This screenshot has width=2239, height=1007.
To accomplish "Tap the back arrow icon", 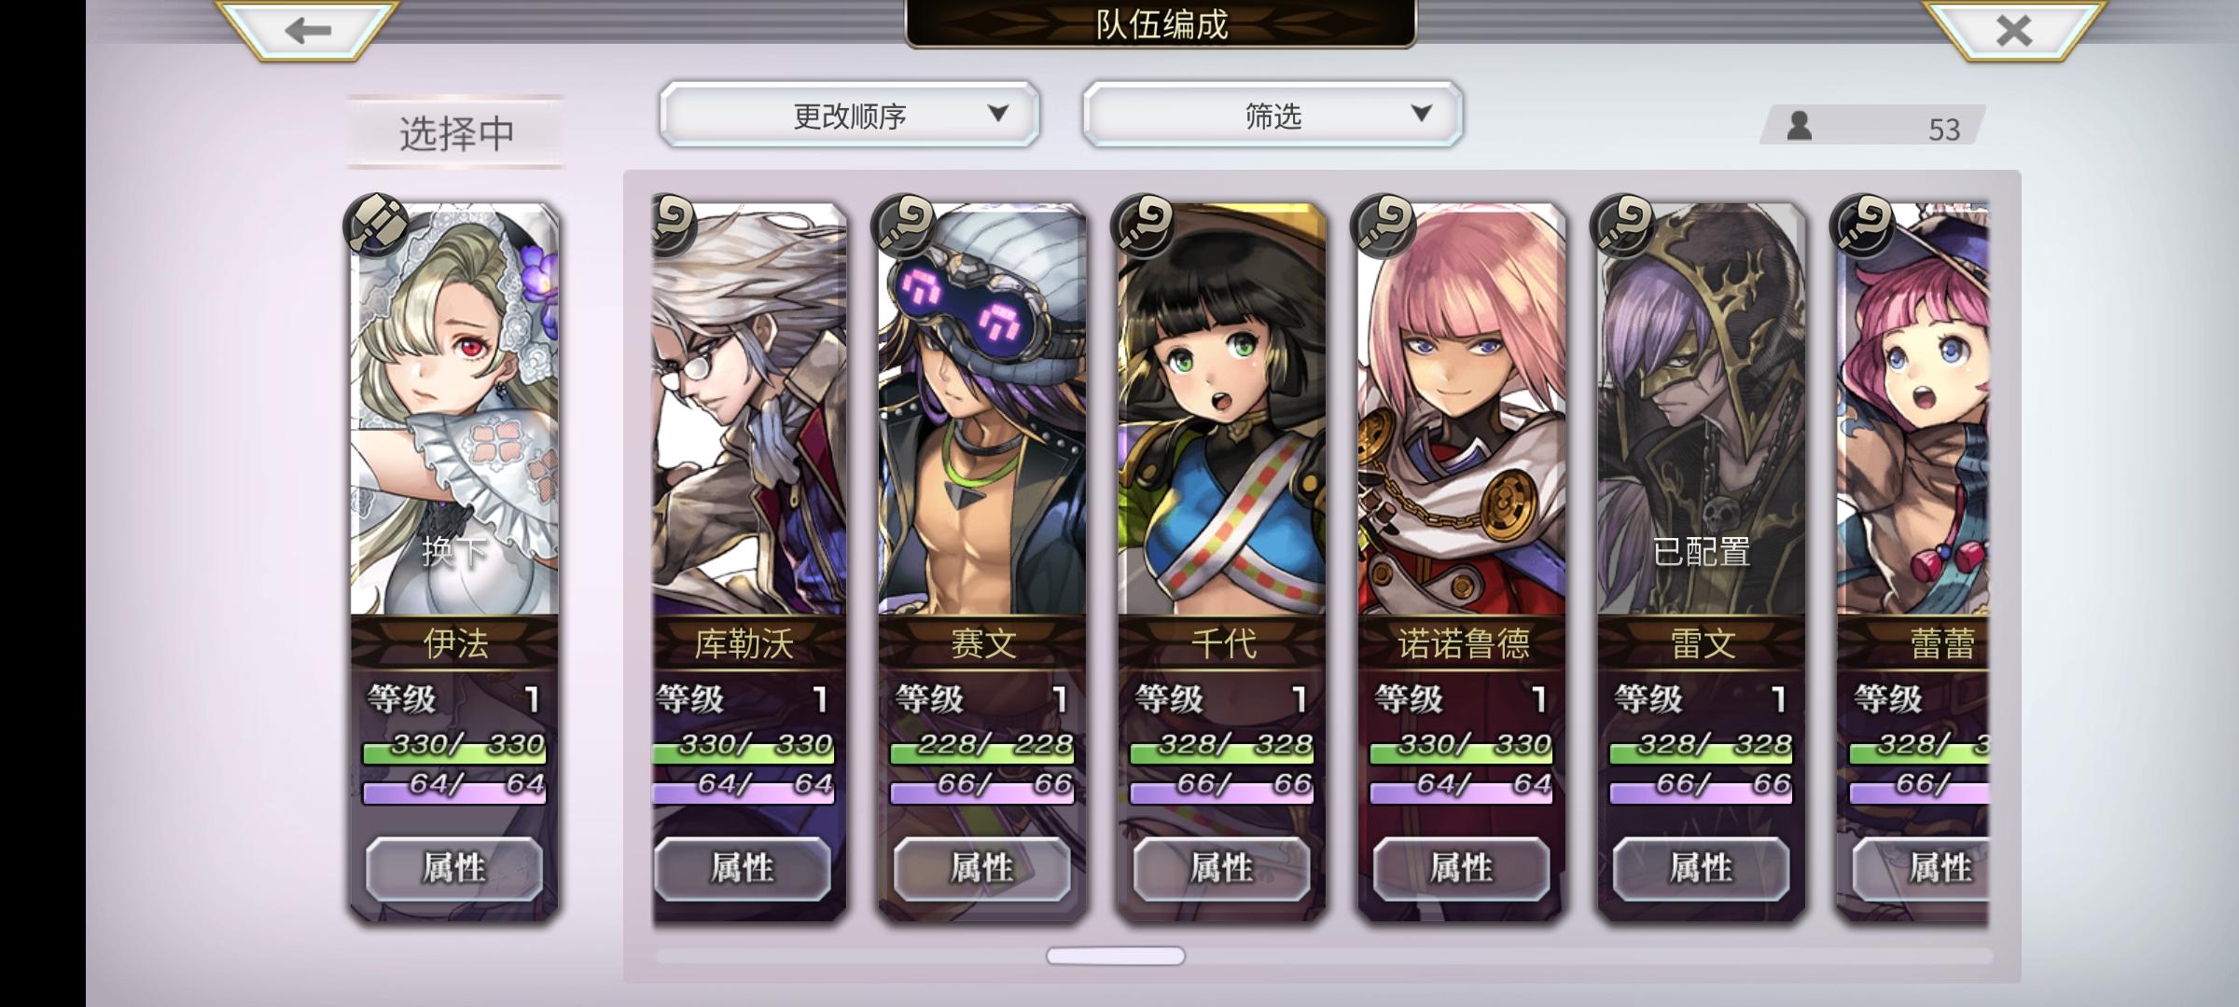I will pyautogui.click(x=308, y=31).
